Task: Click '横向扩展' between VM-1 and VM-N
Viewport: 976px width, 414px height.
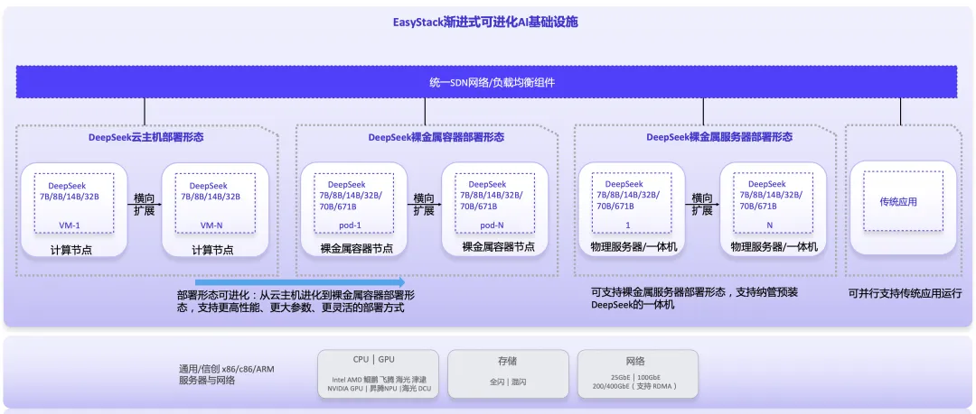Action: [145, 204]
